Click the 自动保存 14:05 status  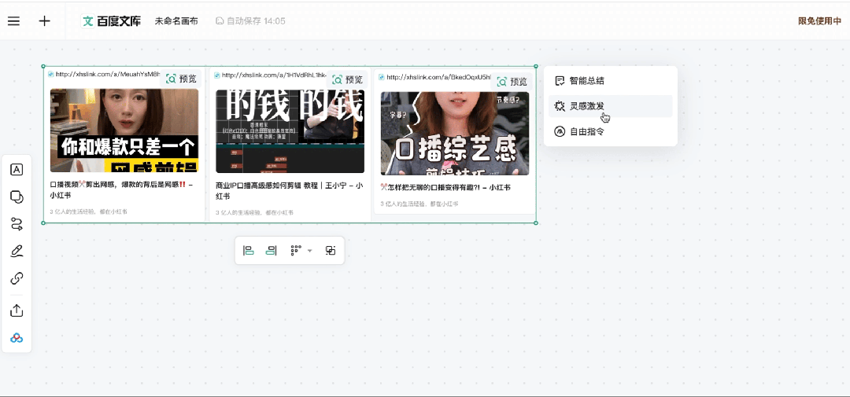(250, 21)
